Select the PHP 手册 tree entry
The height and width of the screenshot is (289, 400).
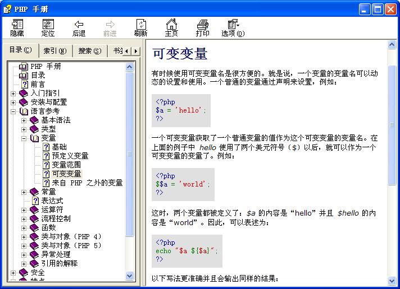(46, 67)
